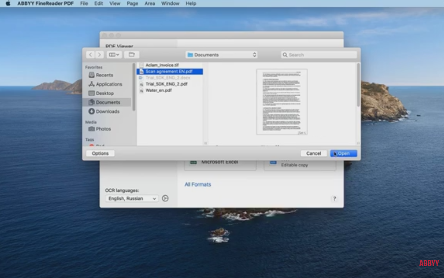This screenshot has height=278, width=444.
Task: Click the Recents clock icon
Action: tap(92, 75)
